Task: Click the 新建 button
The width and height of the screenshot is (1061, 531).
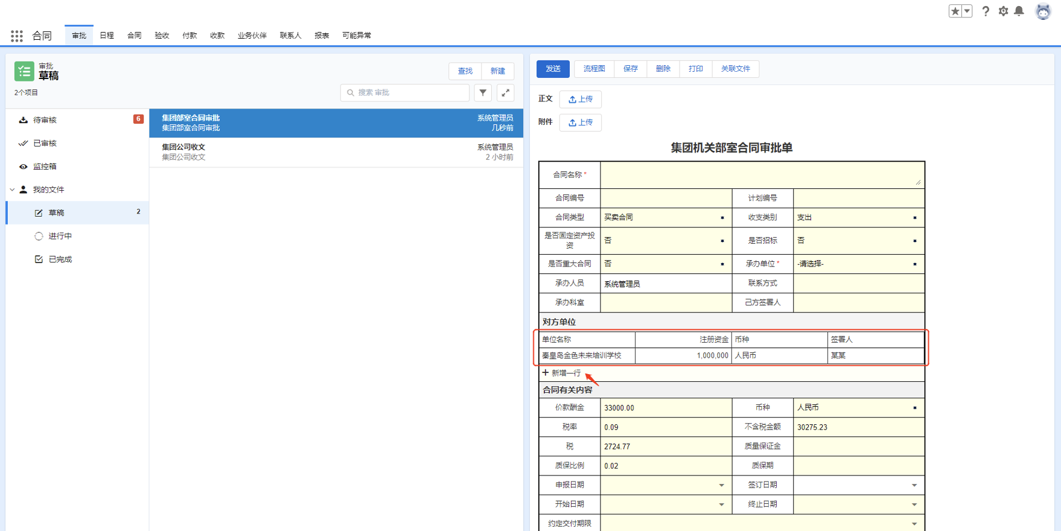Action: [x=498, y=71]
